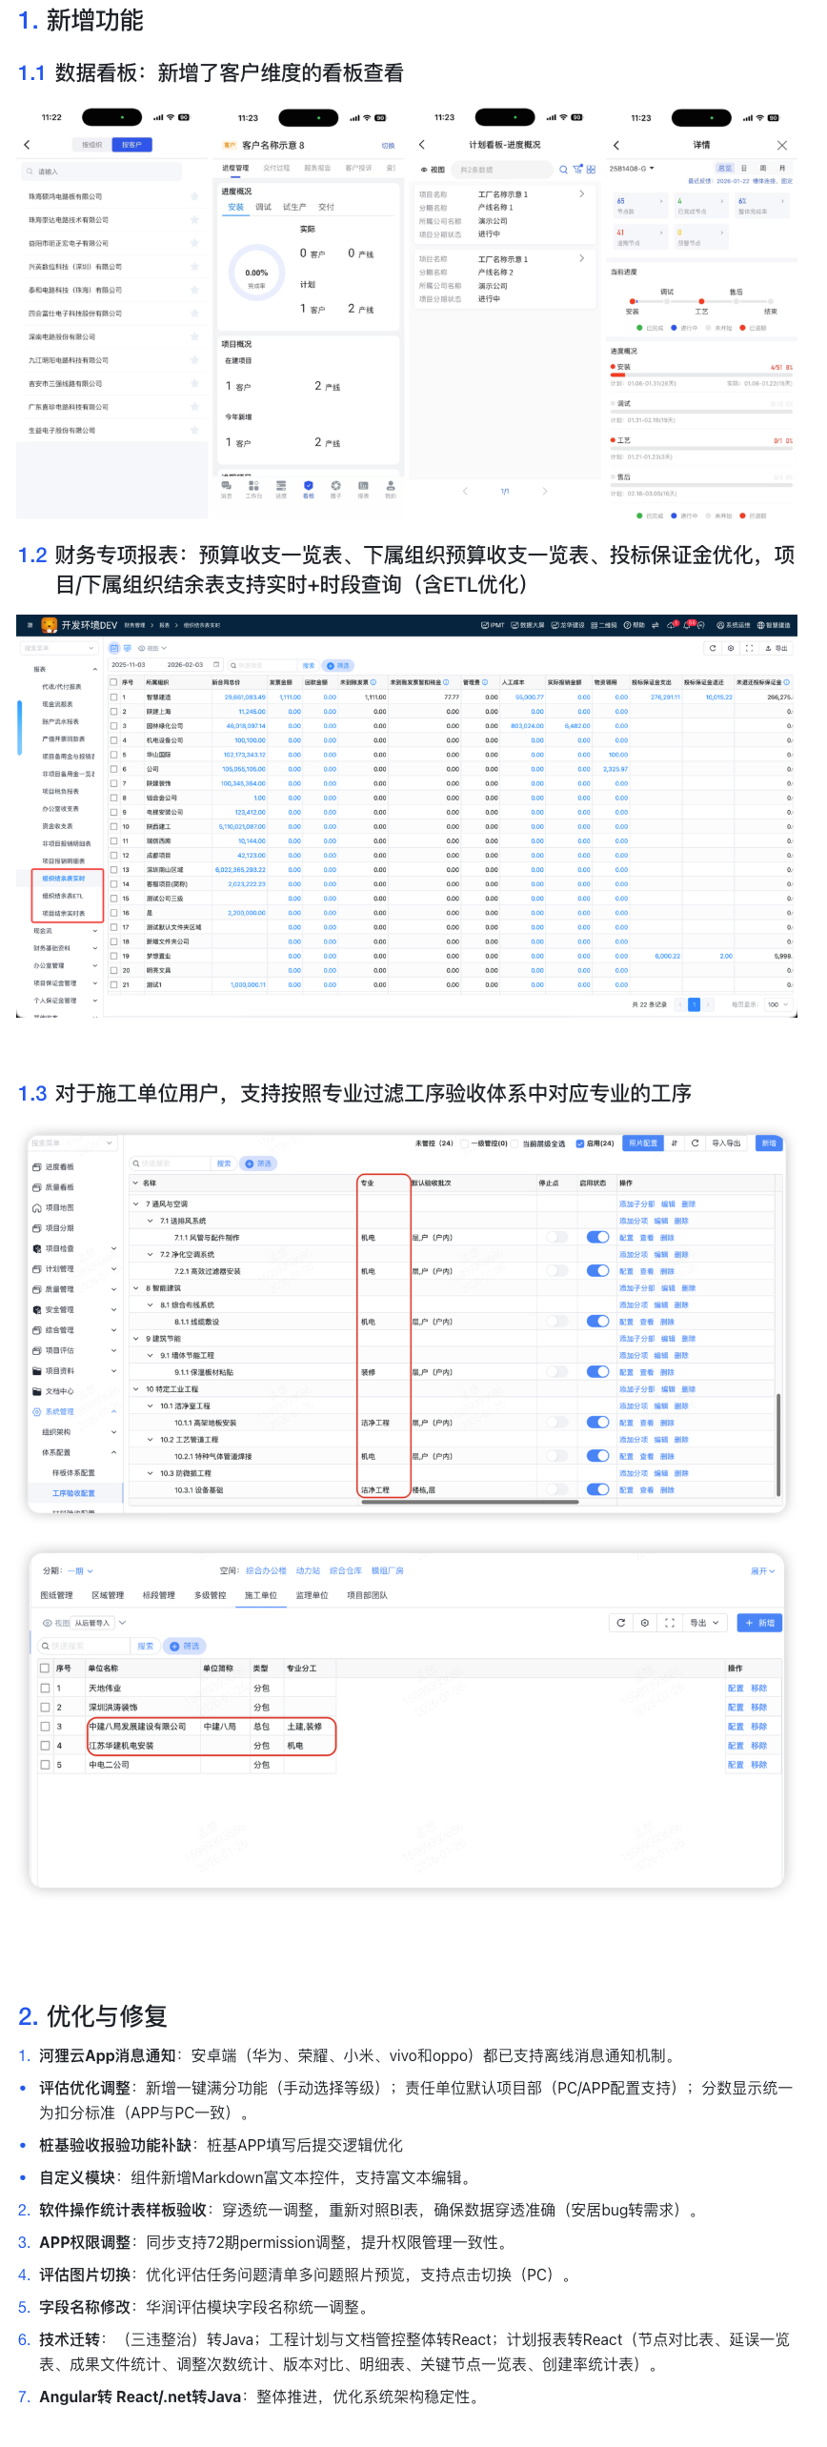This screenshot has width=827, height=2447.
Task: Click refresh icon in finance report toolbar
Action: tap(712, 648)
